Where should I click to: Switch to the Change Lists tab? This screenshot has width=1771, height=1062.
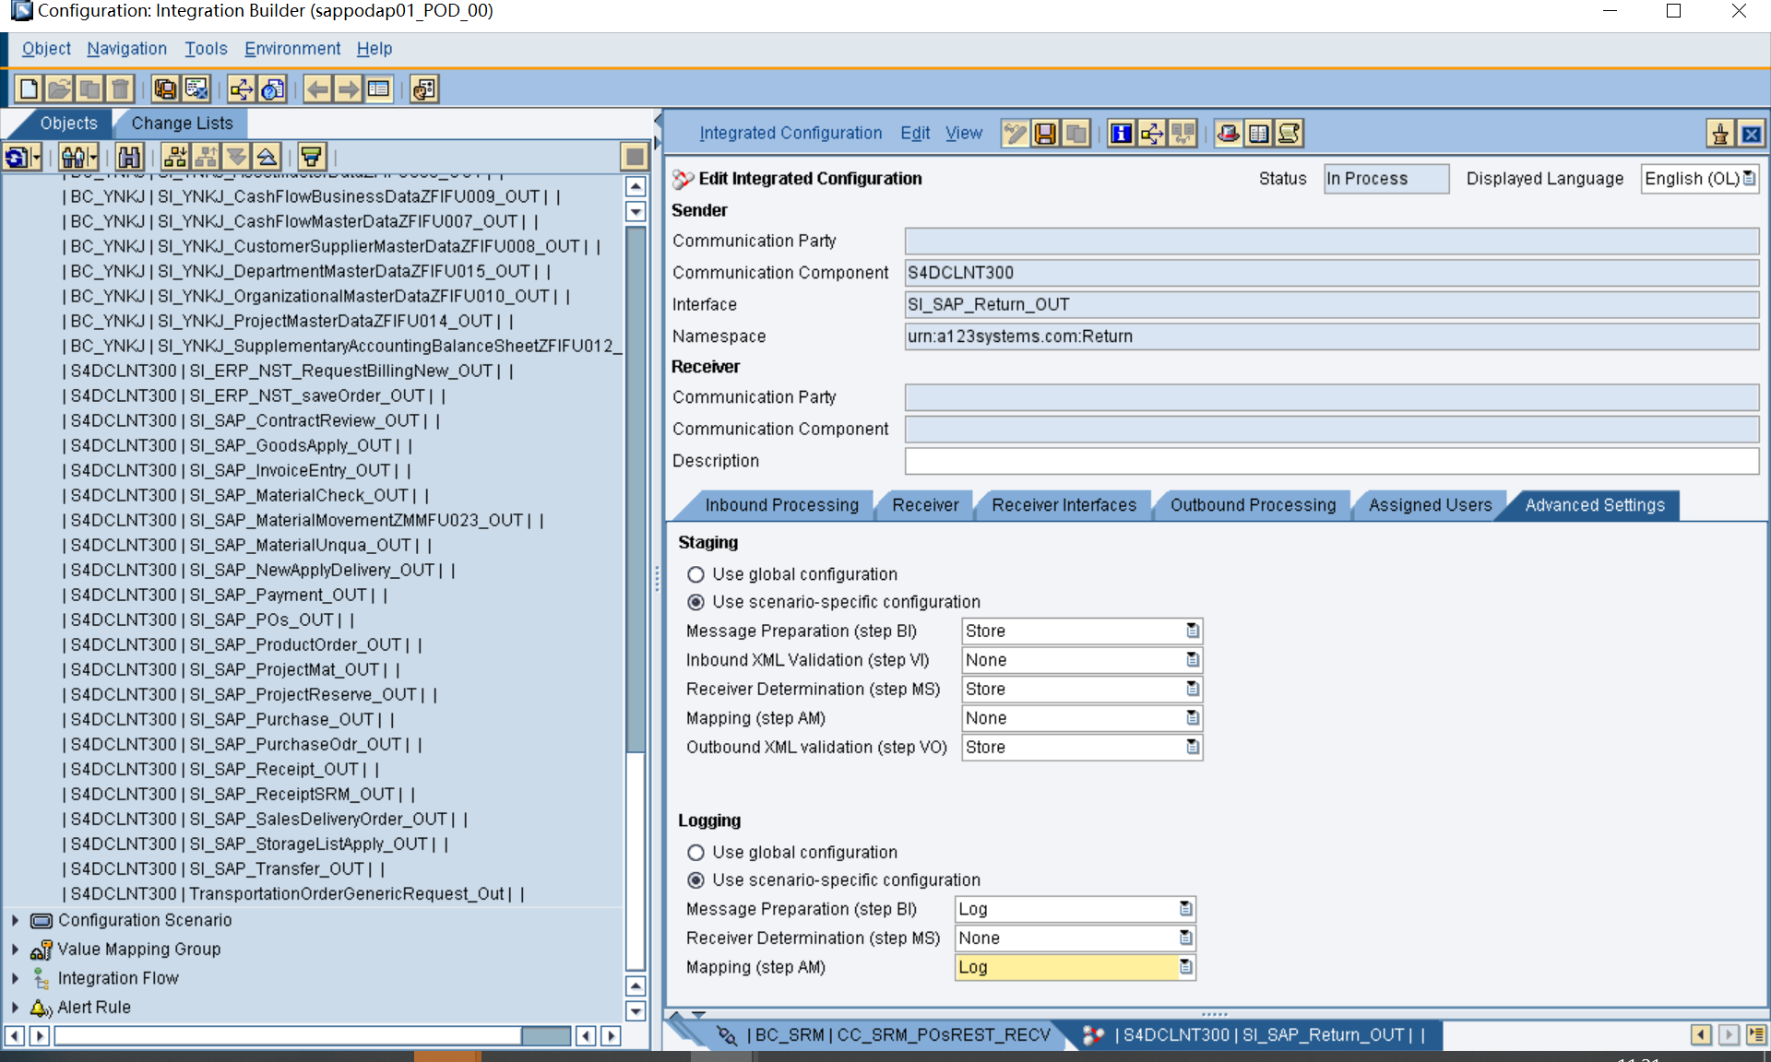[x=182, y=124]
